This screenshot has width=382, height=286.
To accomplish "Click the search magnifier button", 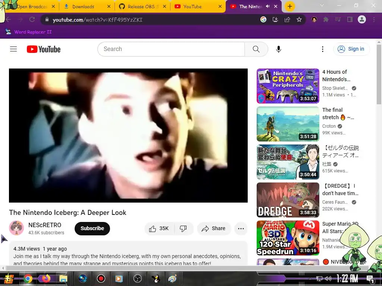I will 256,49.
